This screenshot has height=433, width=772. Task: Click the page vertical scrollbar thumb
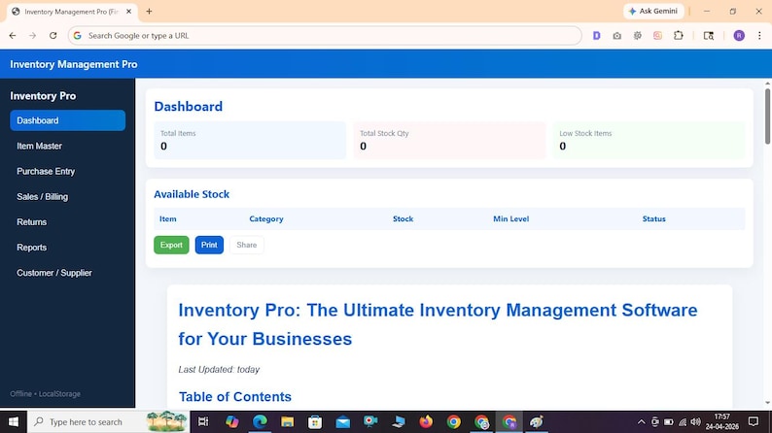(x=767, y=116)
